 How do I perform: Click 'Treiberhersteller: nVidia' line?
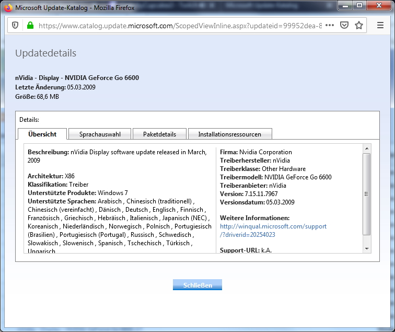pos(254,161)
